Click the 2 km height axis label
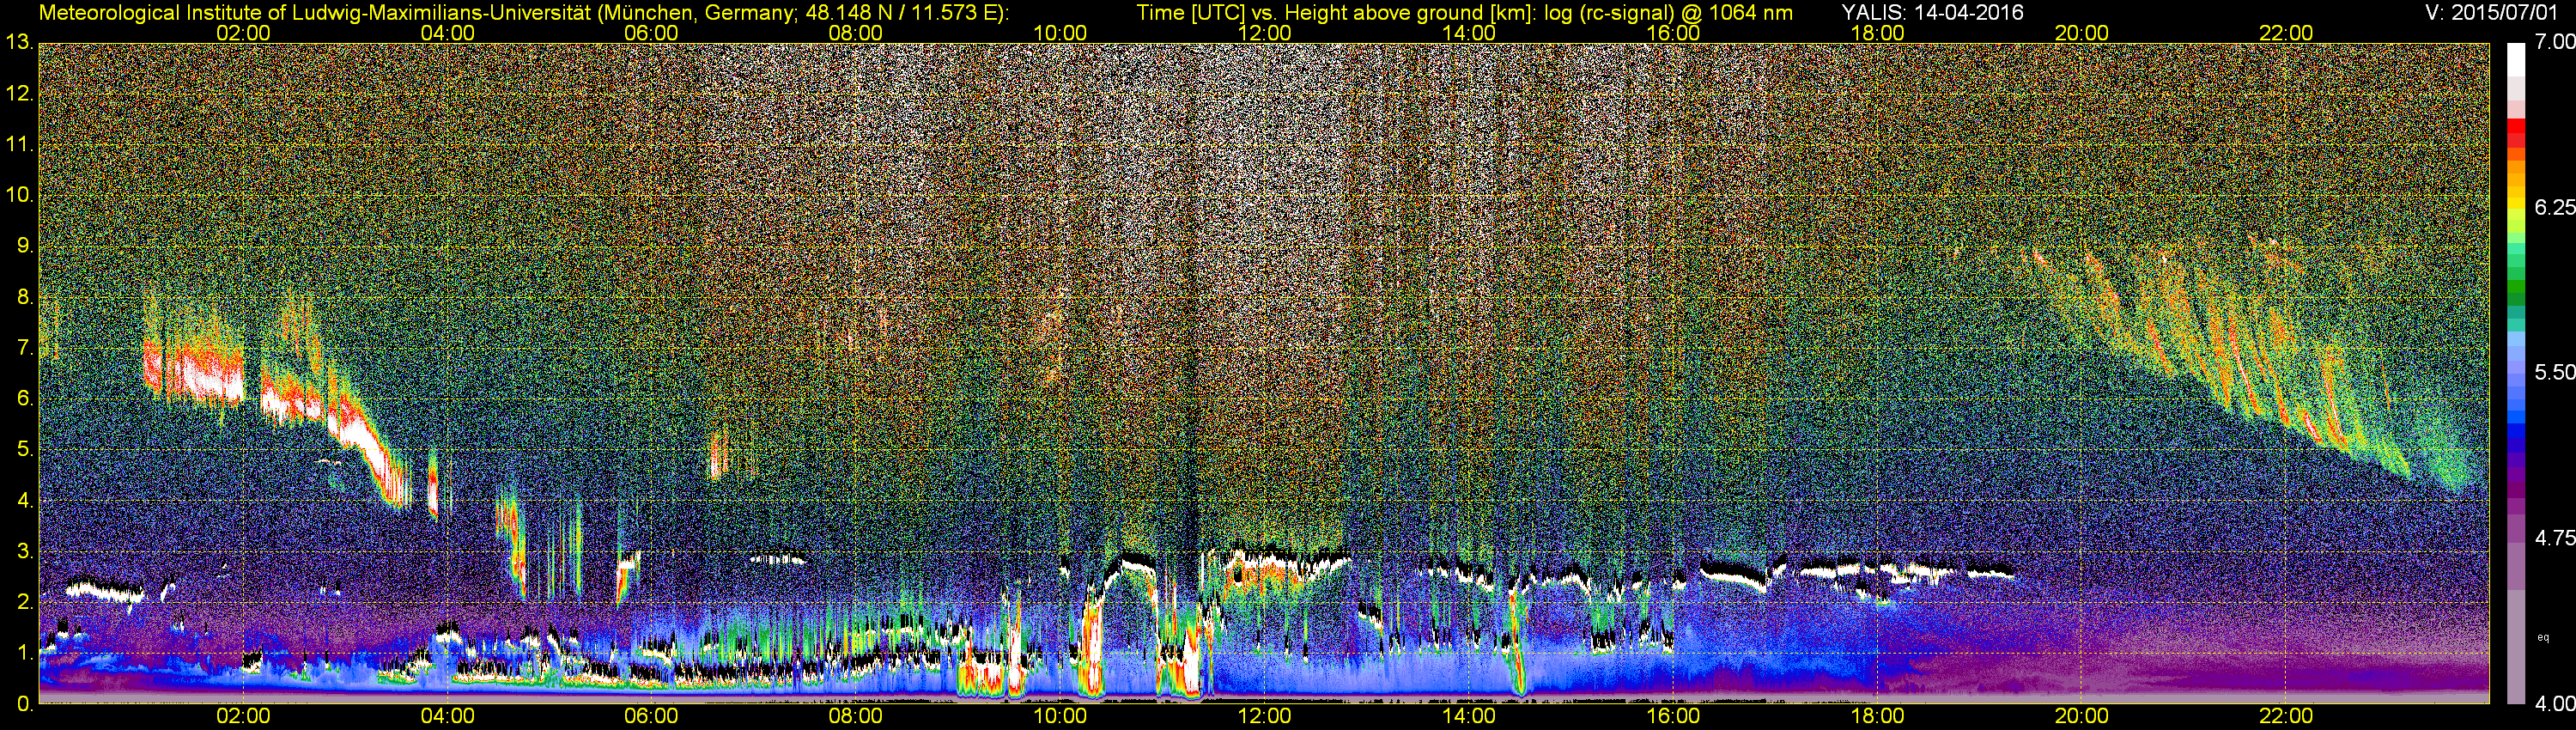 (24, 602)
